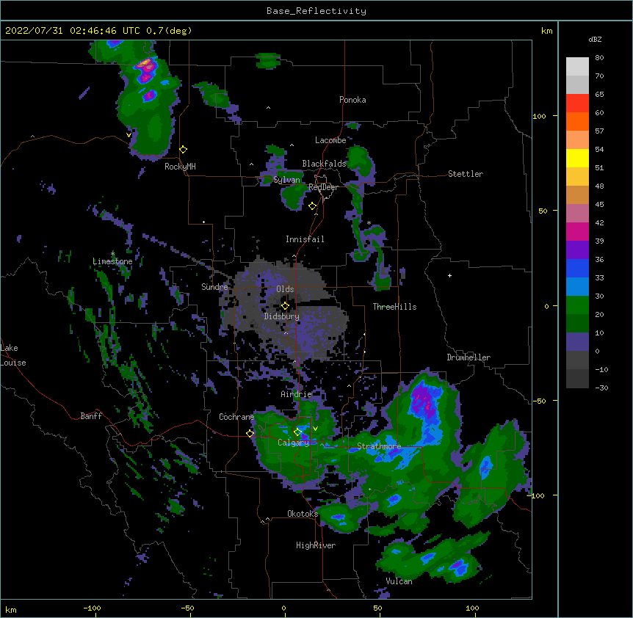Click the 50 tick on the vertical axis
633x618 pixels.
(543, 211)
